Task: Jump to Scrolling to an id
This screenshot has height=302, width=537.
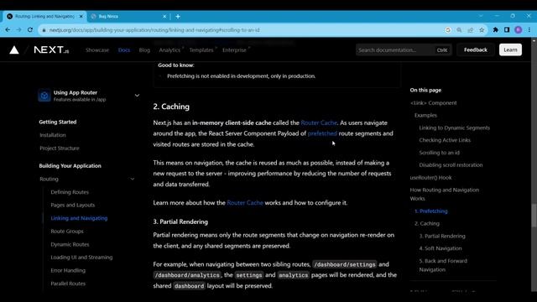Action: tap(440, 153)
